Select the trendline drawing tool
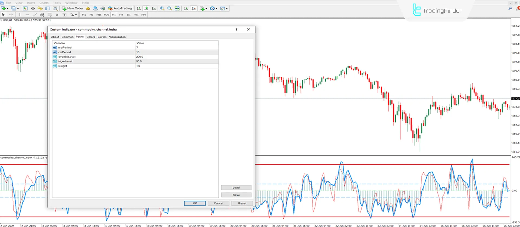The width and height of the screenshot is (520, 227). [34, 15]
